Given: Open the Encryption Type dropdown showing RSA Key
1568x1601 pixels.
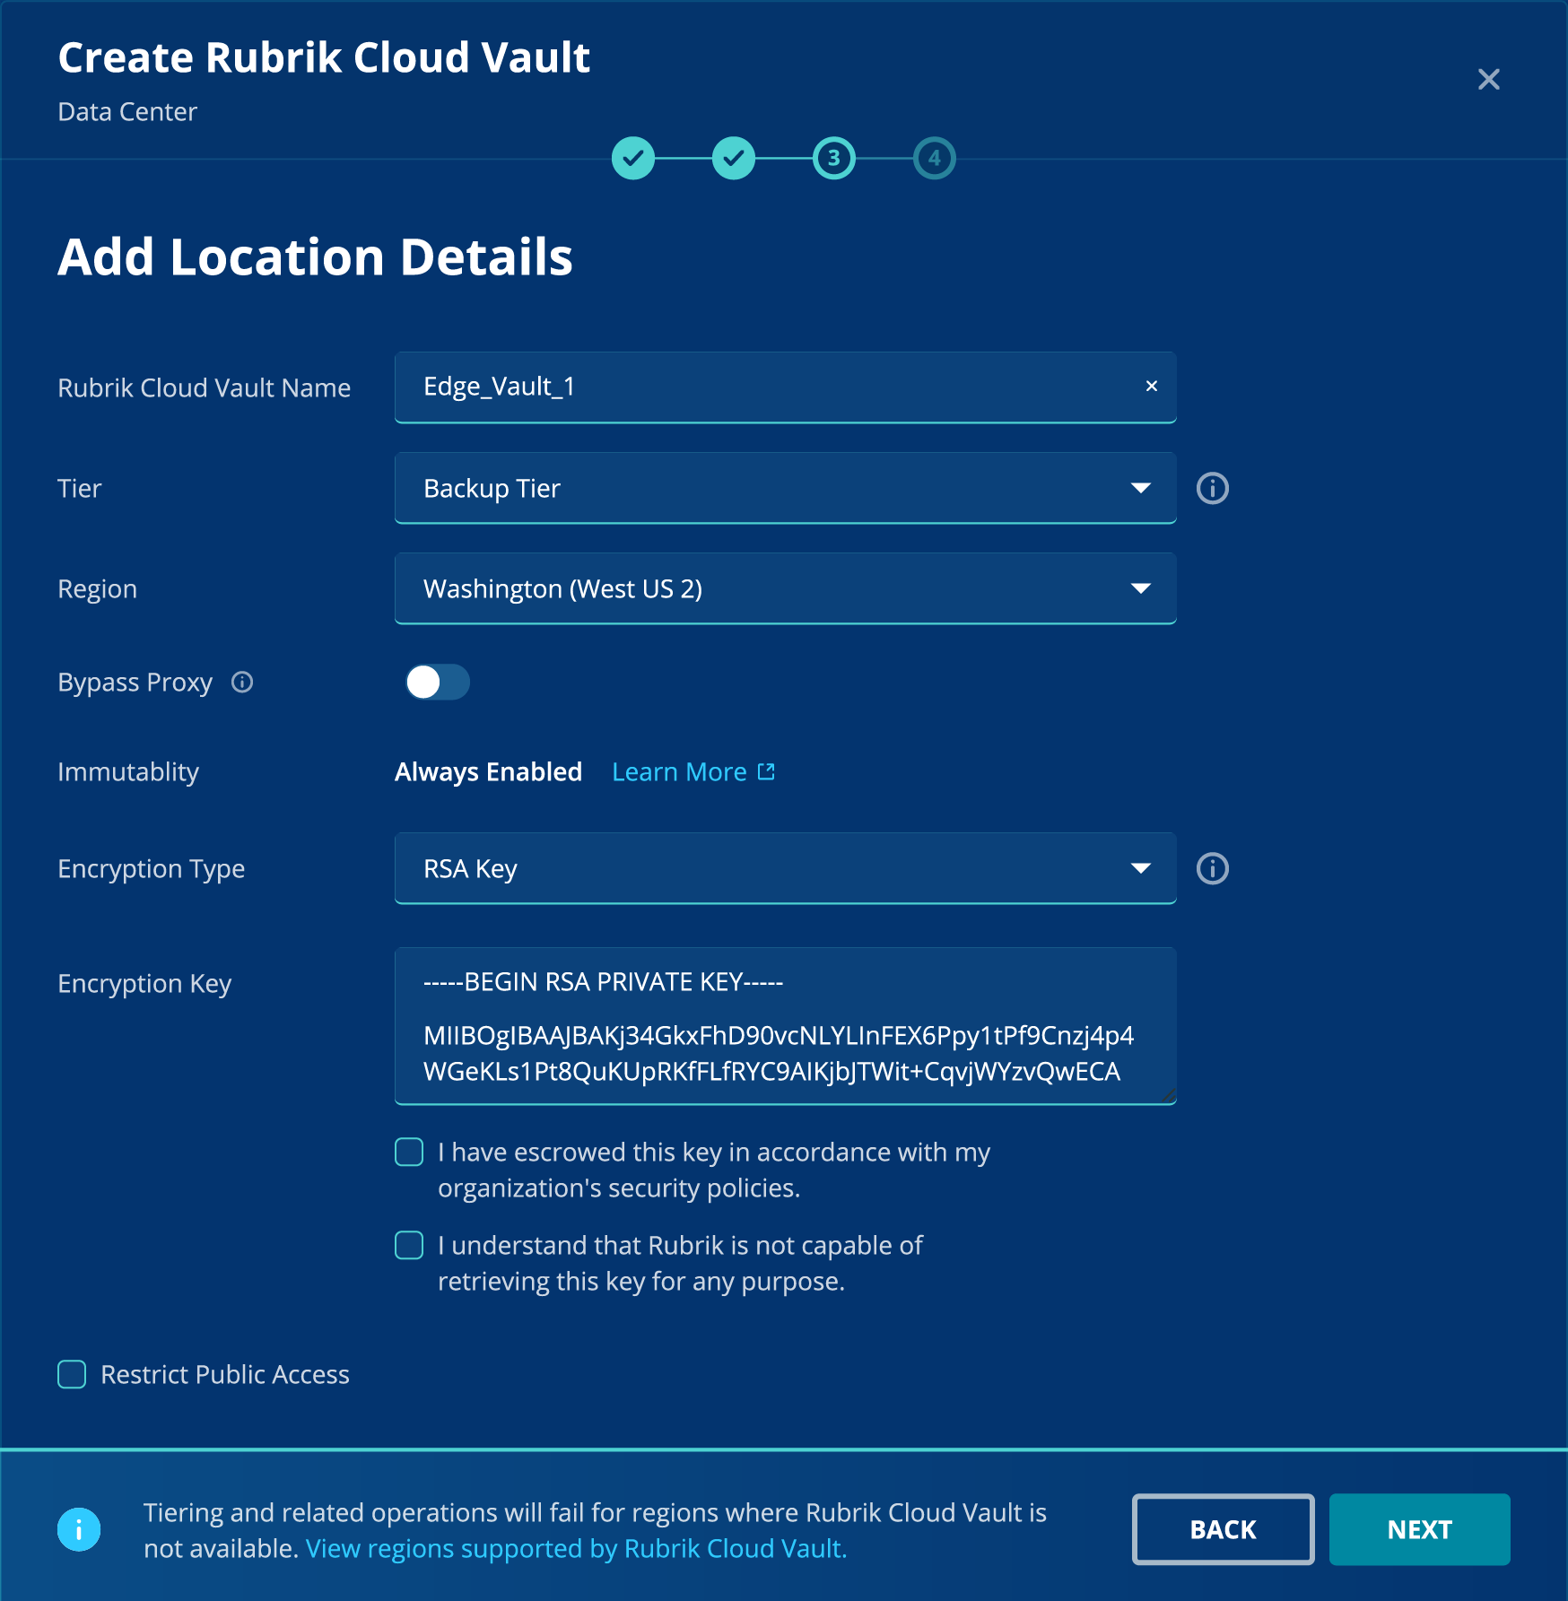Looking at the screenshot, I should (785, 869).
